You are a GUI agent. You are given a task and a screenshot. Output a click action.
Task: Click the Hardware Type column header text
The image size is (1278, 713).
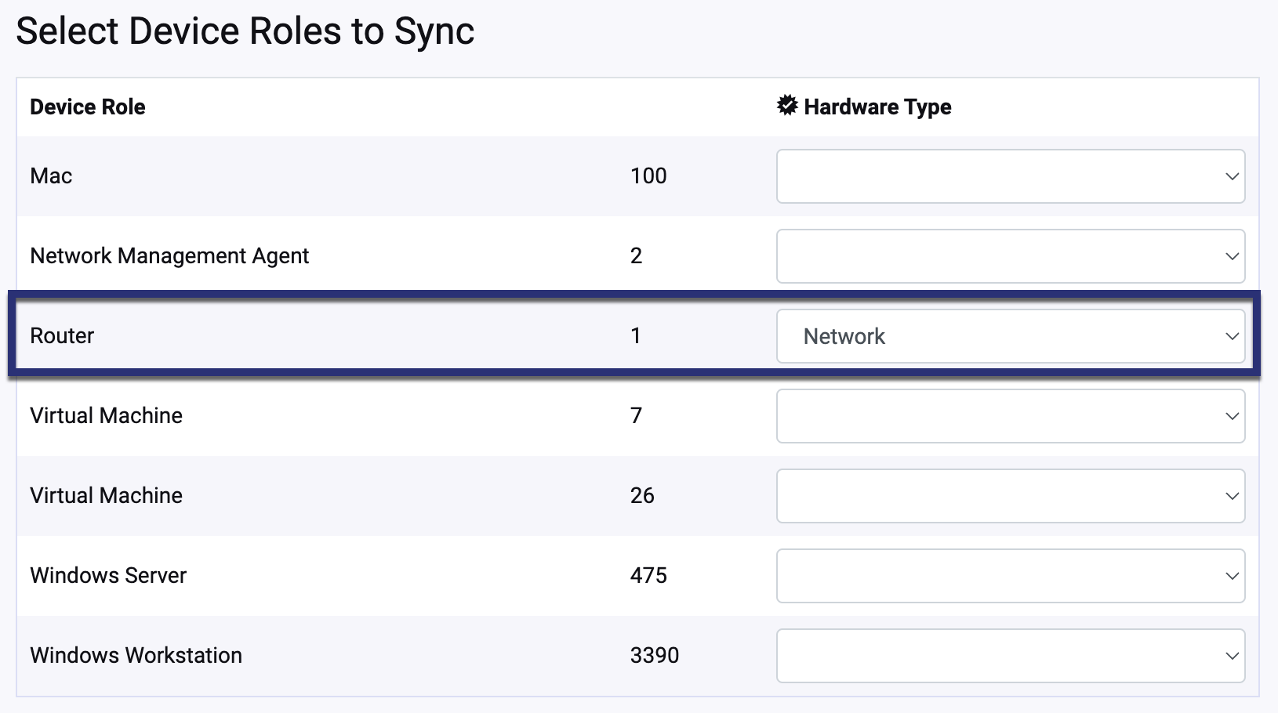tap(877, 107)
